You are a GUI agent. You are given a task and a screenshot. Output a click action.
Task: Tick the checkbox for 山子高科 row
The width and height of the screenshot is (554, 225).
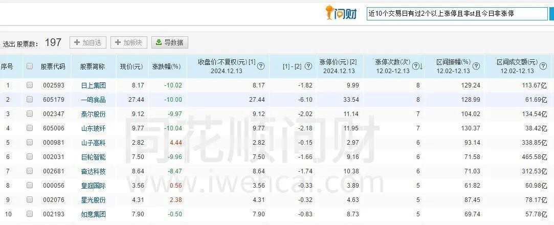30,142
